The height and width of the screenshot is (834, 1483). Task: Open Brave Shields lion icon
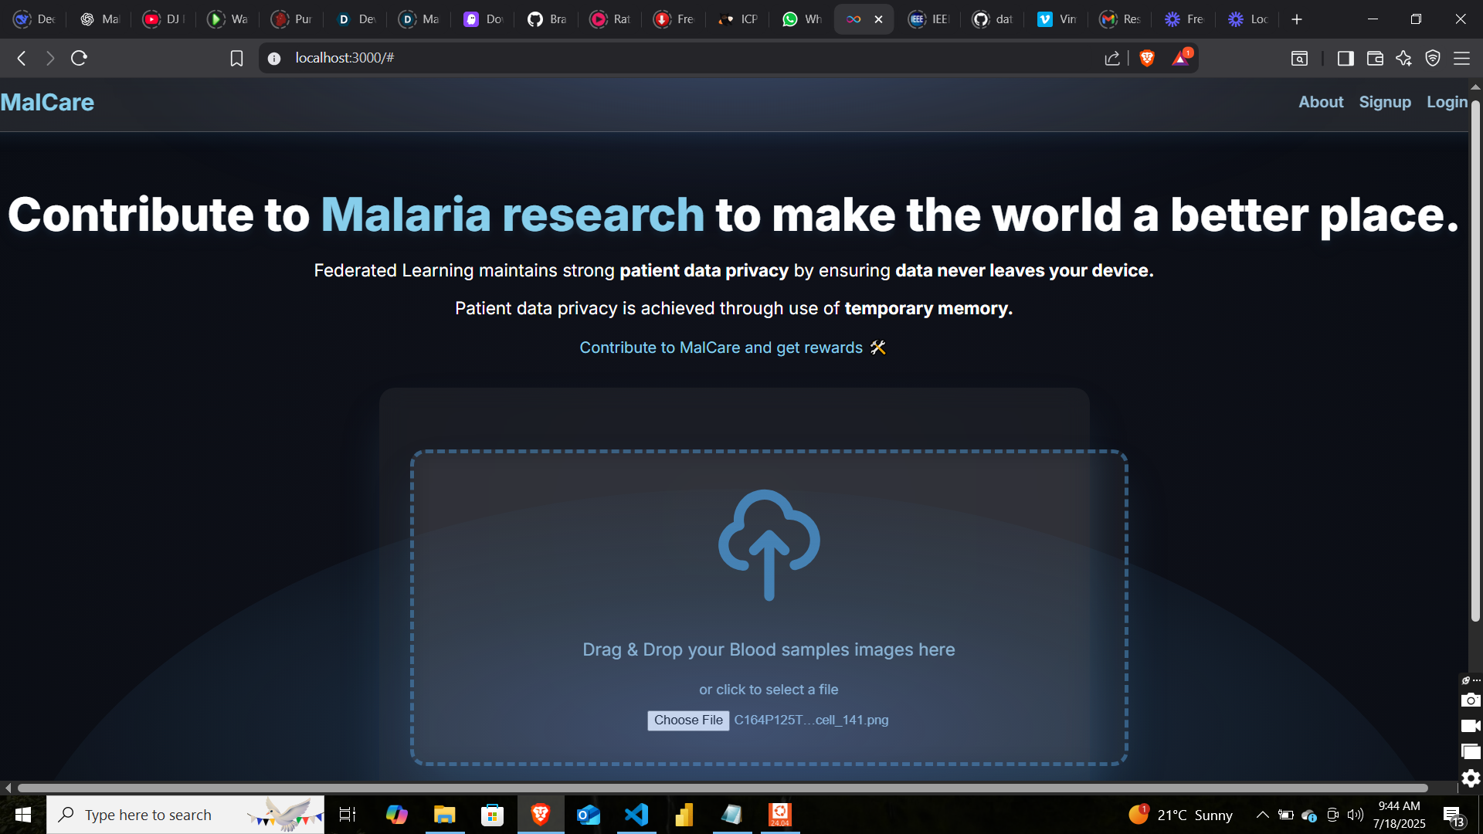1147,58
